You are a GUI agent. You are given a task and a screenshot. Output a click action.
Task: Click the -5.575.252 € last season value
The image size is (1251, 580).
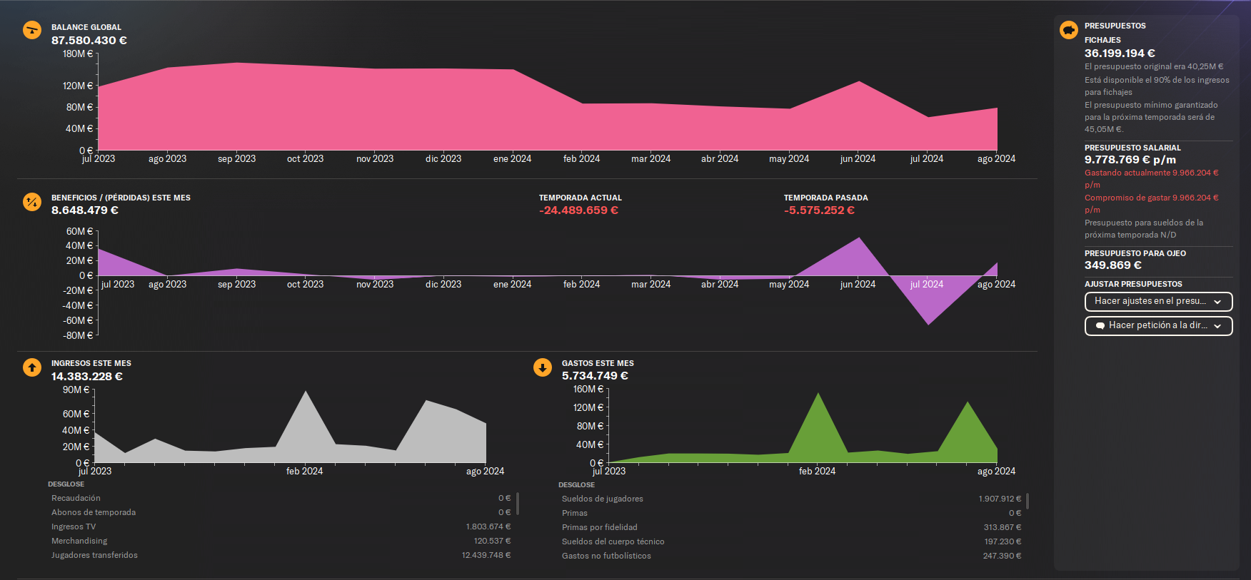tap(819, 210)
